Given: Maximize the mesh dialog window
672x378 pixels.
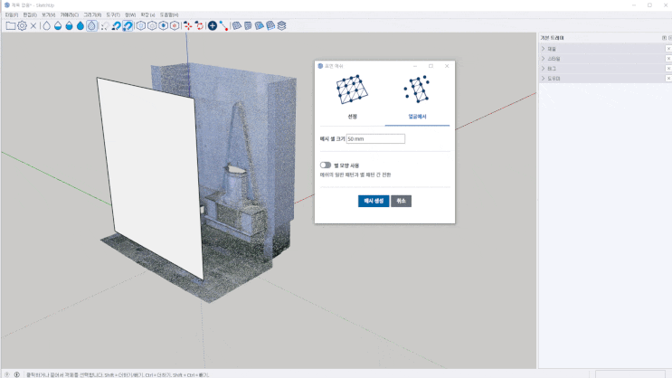Looking at the screenshot, I should [431, 66].
